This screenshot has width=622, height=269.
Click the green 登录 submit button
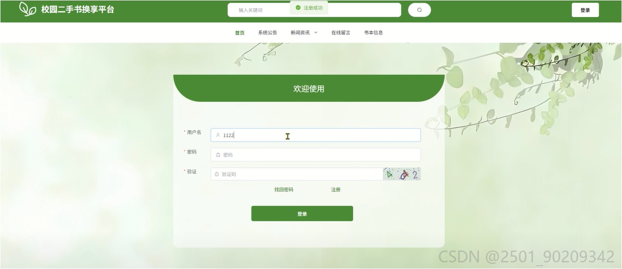click(302, 214)
